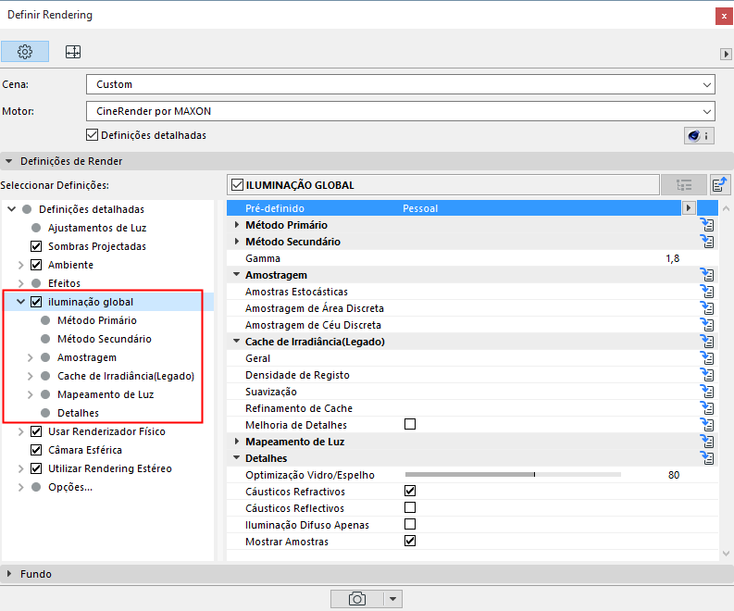Click the Gamma value 1,8
This screenshot has height=611, width=734.
[673, 258]
